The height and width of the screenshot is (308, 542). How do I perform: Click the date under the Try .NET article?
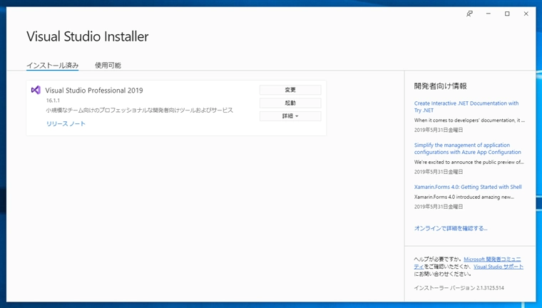point(439,130)
